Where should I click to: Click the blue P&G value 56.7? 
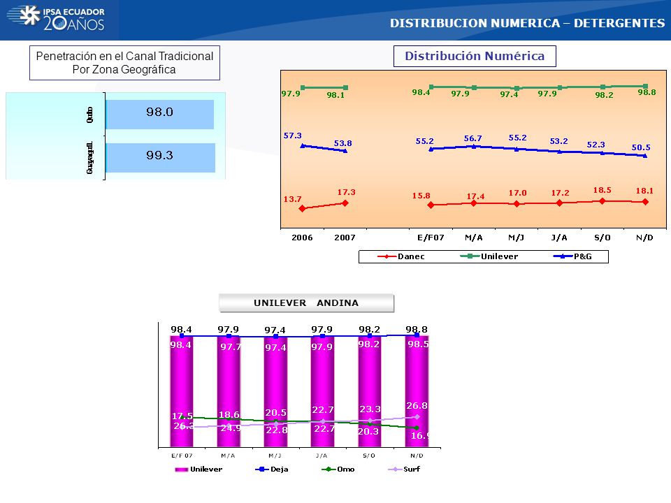pyautogui.click(x=473, y=138)
